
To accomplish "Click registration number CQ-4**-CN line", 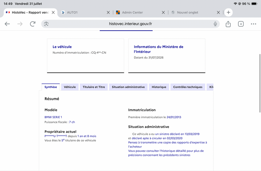I will coord(79,53).
